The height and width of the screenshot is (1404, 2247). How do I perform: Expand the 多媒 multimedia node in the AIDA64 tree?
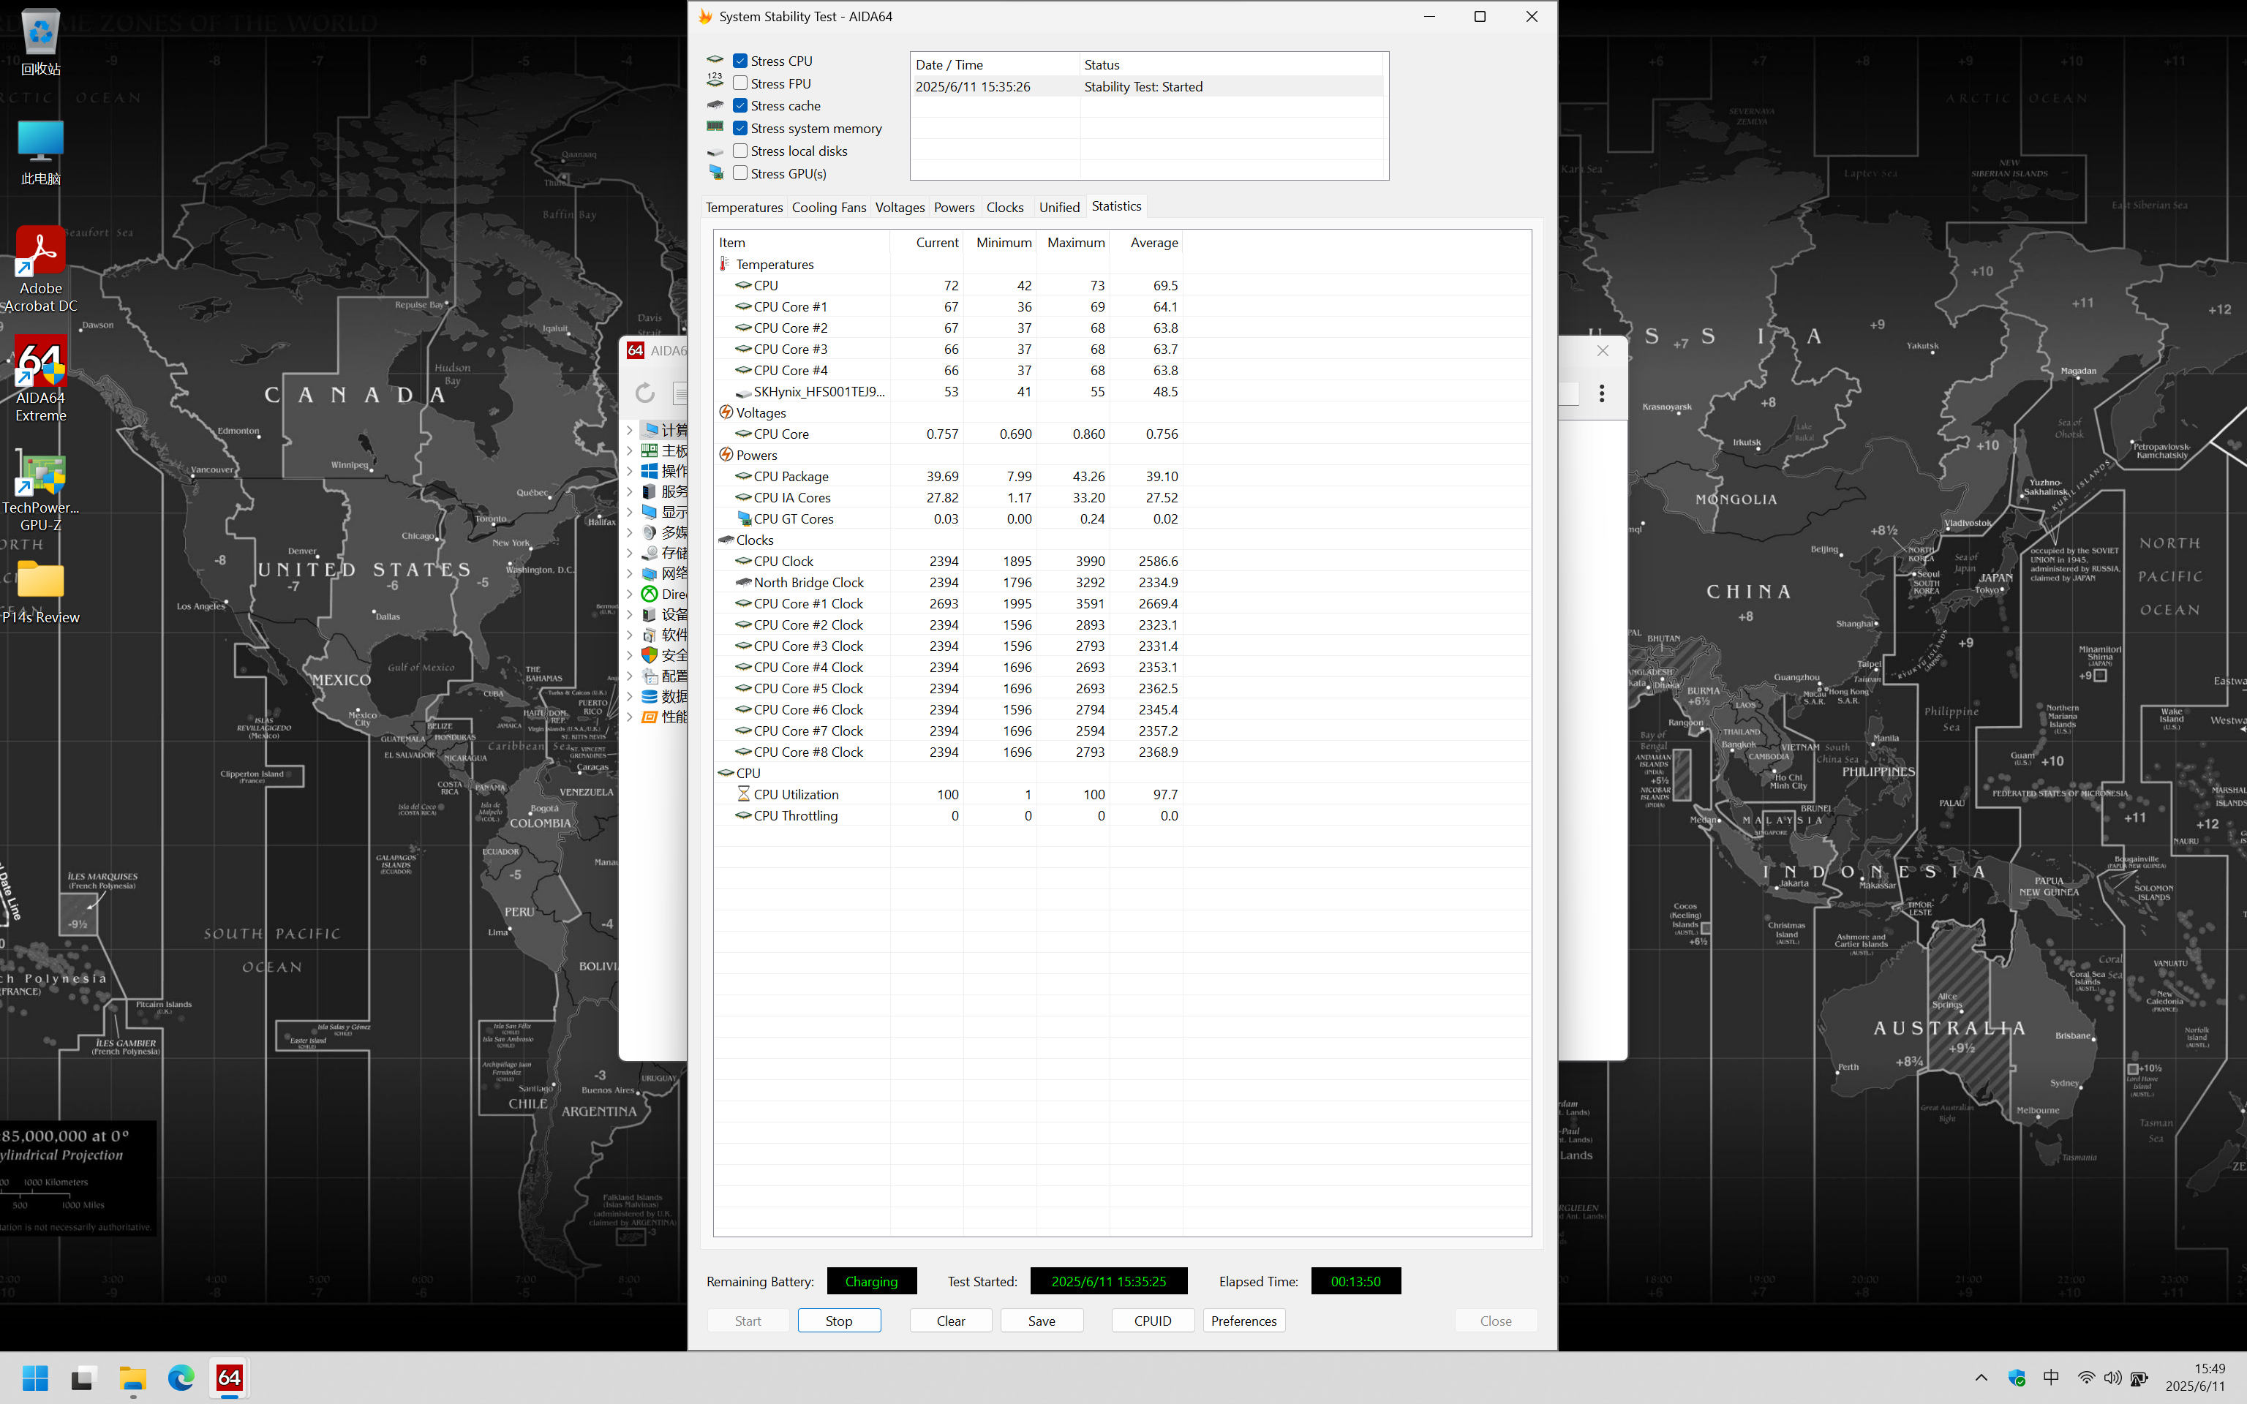630,532
